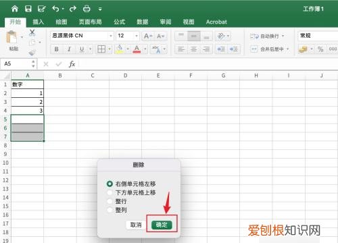The width and height of the screenshot is (338, 243).
Task: Select column header B
Action: pos(60,76)
